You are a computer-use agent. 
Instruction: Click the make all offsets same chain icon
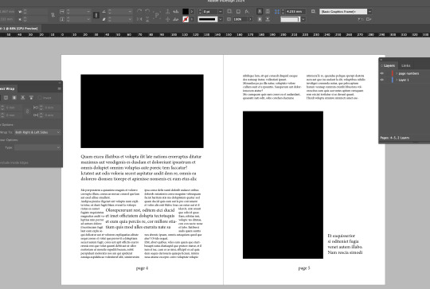pyautogui.click(x=27, y=111)
